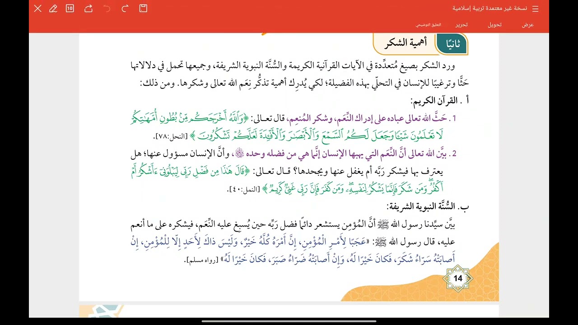Open the عرض (View) tab
578x325 pixels.
coord(528,25)
